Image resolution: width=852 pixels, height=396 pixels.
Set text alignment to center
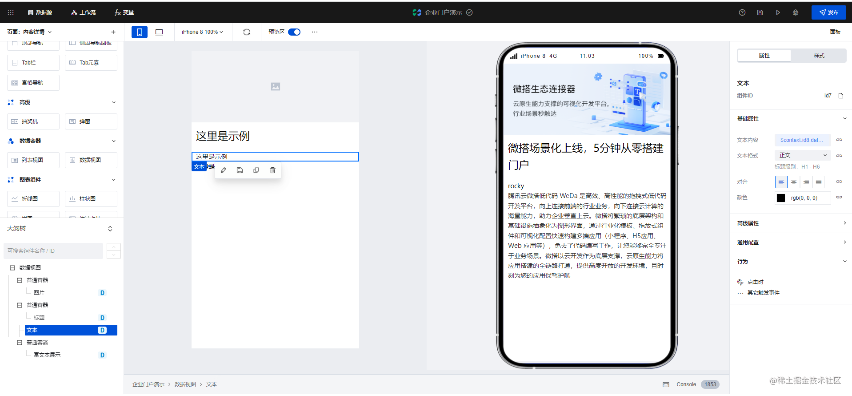pos(793,182)
